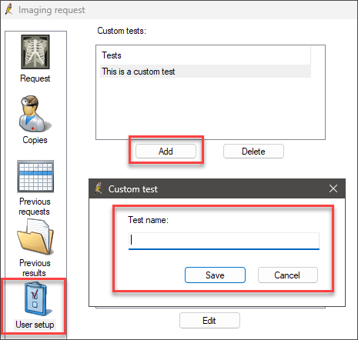Focus the Test name input field
The height and width of the screenshot is (340, 358).
point(224,241)
